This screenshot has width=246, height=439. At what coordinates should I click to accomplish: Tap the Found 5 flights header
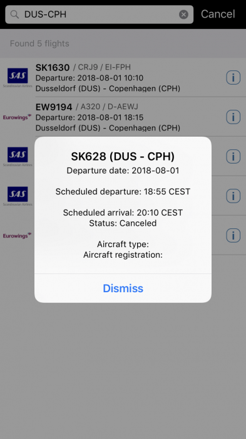pos(39,43)
